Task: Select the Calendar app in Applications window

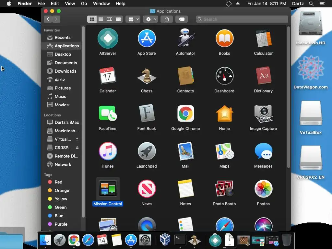Action: coord(108,76)
